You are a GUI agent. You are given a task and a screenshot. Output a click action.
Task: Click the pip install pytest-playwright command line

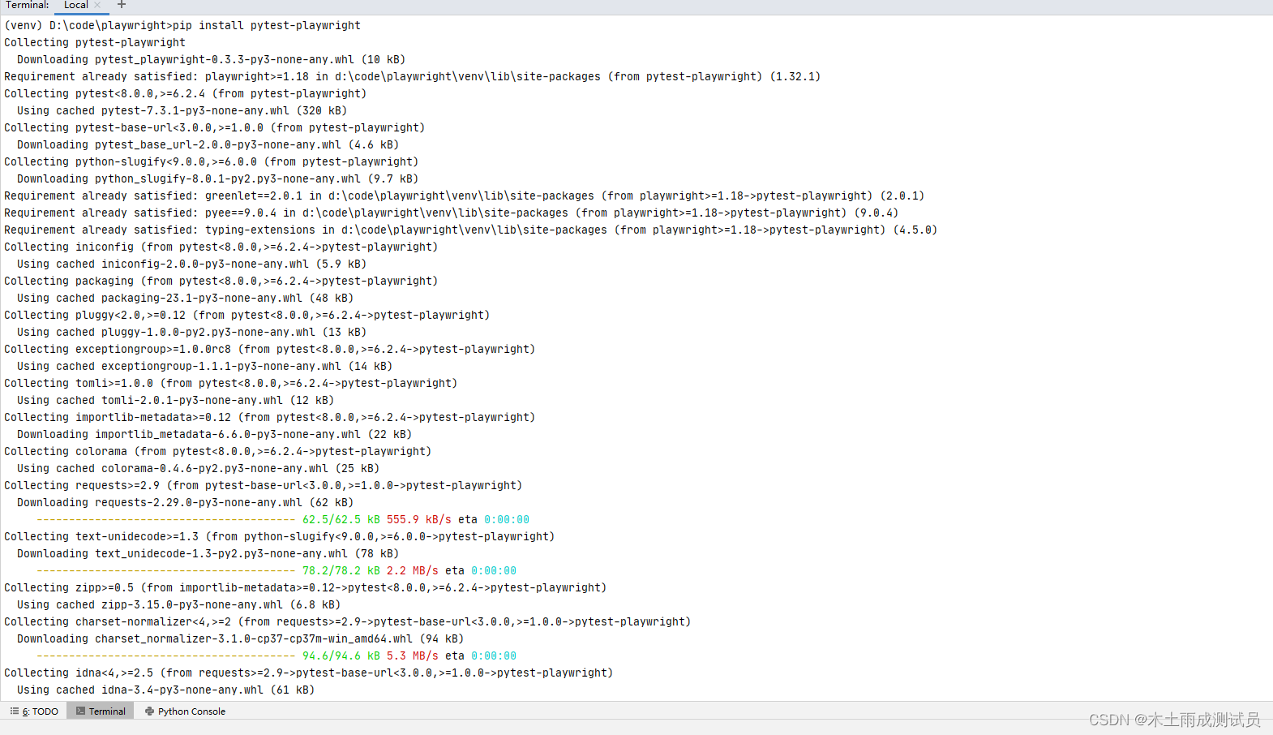182,25
